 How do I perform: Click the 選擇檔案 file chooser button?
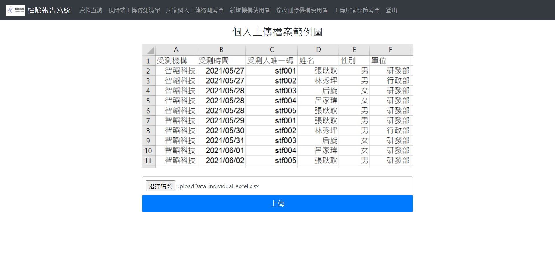coord(160,186)
